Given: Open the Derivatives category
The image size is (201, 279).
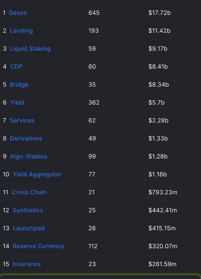Looking at the screenshot, I should click(26, 138).
